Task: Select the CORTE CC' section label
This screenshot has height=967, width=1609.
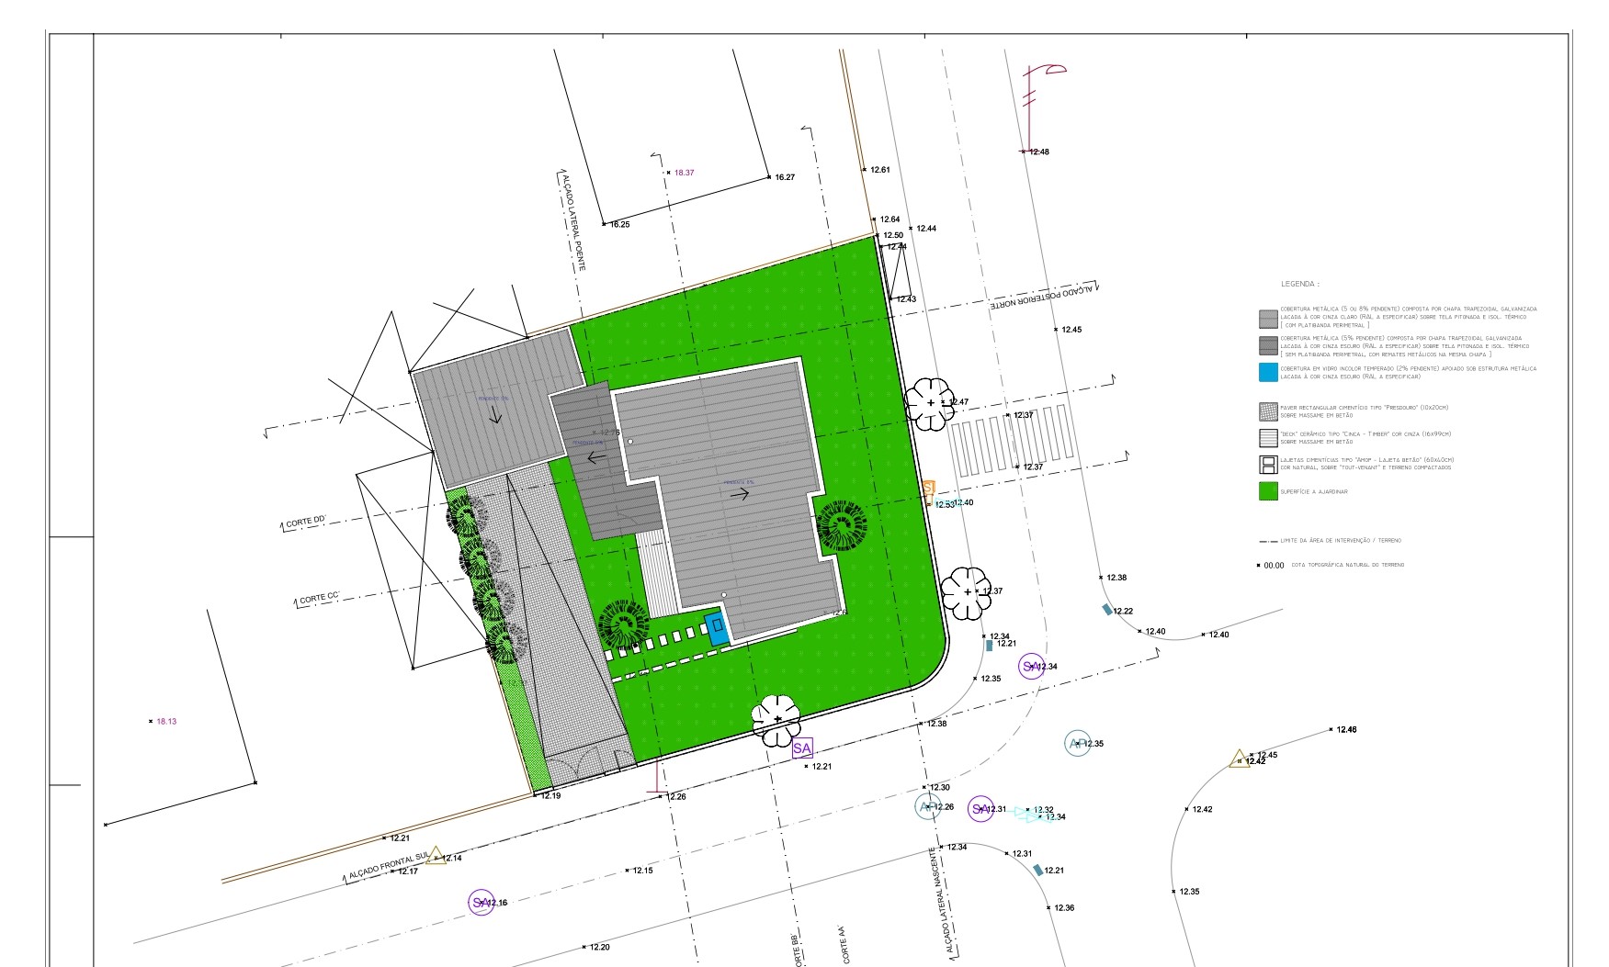Action: coord(319,599)
